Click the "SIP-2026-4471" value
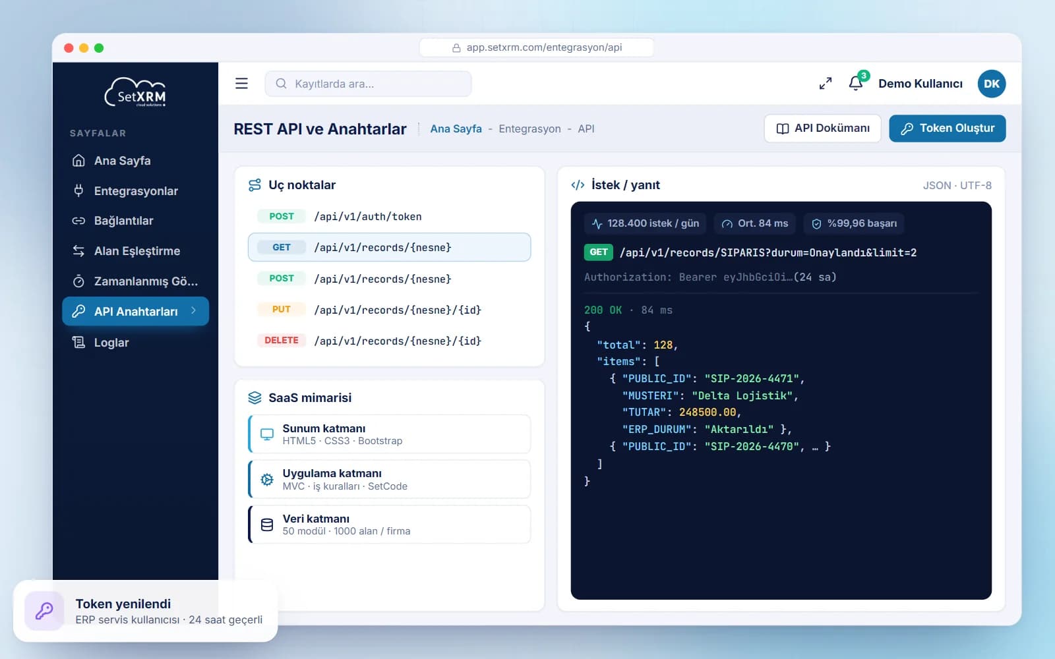The image size is (1055, 659). click(752, 378)
